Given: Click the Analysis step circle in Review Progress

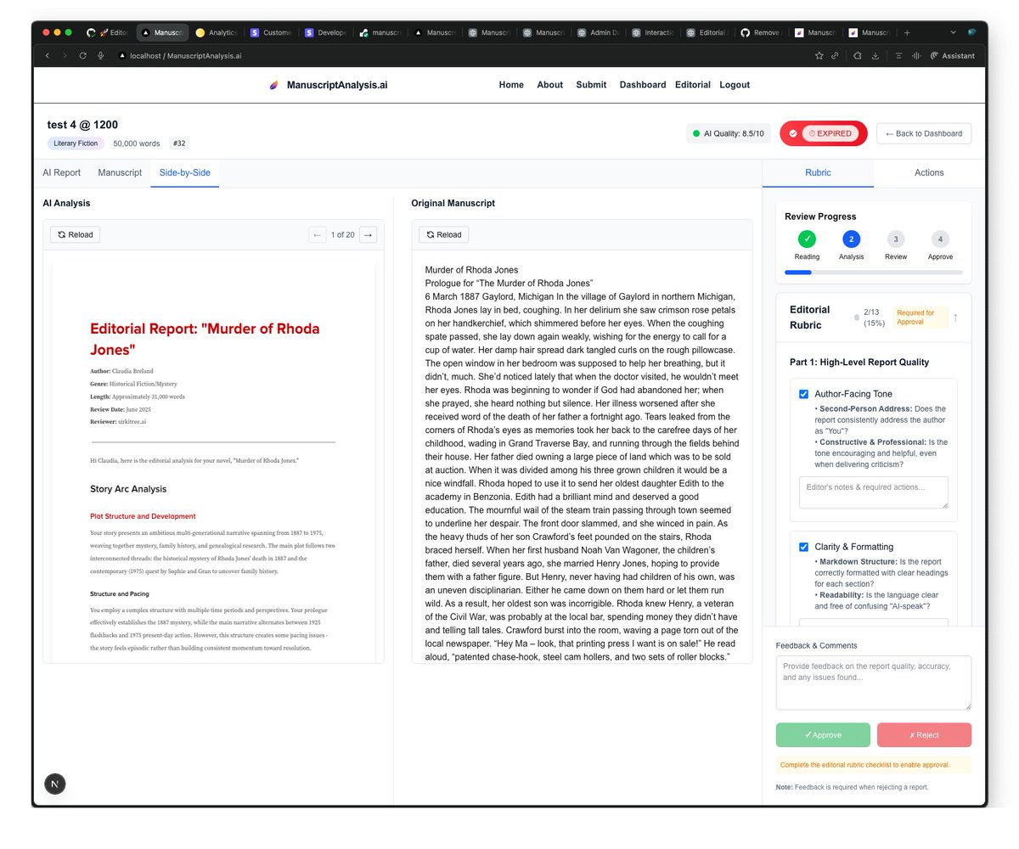Looking at the screenshot, I should point(851,240).
